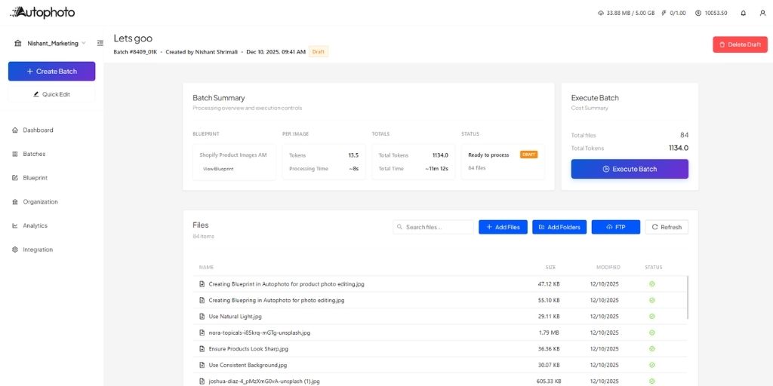The width and height of the screenshot is (773, 386).
Task: Open the user profile icon
Action: [762, 14]
